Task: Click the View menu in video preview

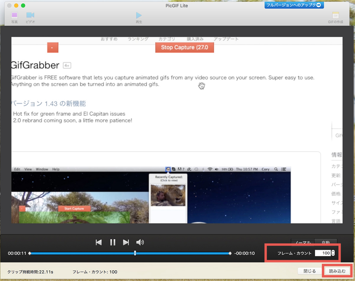Action: pos(28,169)
